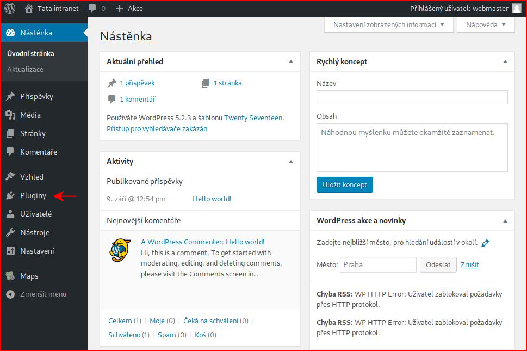
Task: Collapse the Aktivity panel
Action: point(291,162)
